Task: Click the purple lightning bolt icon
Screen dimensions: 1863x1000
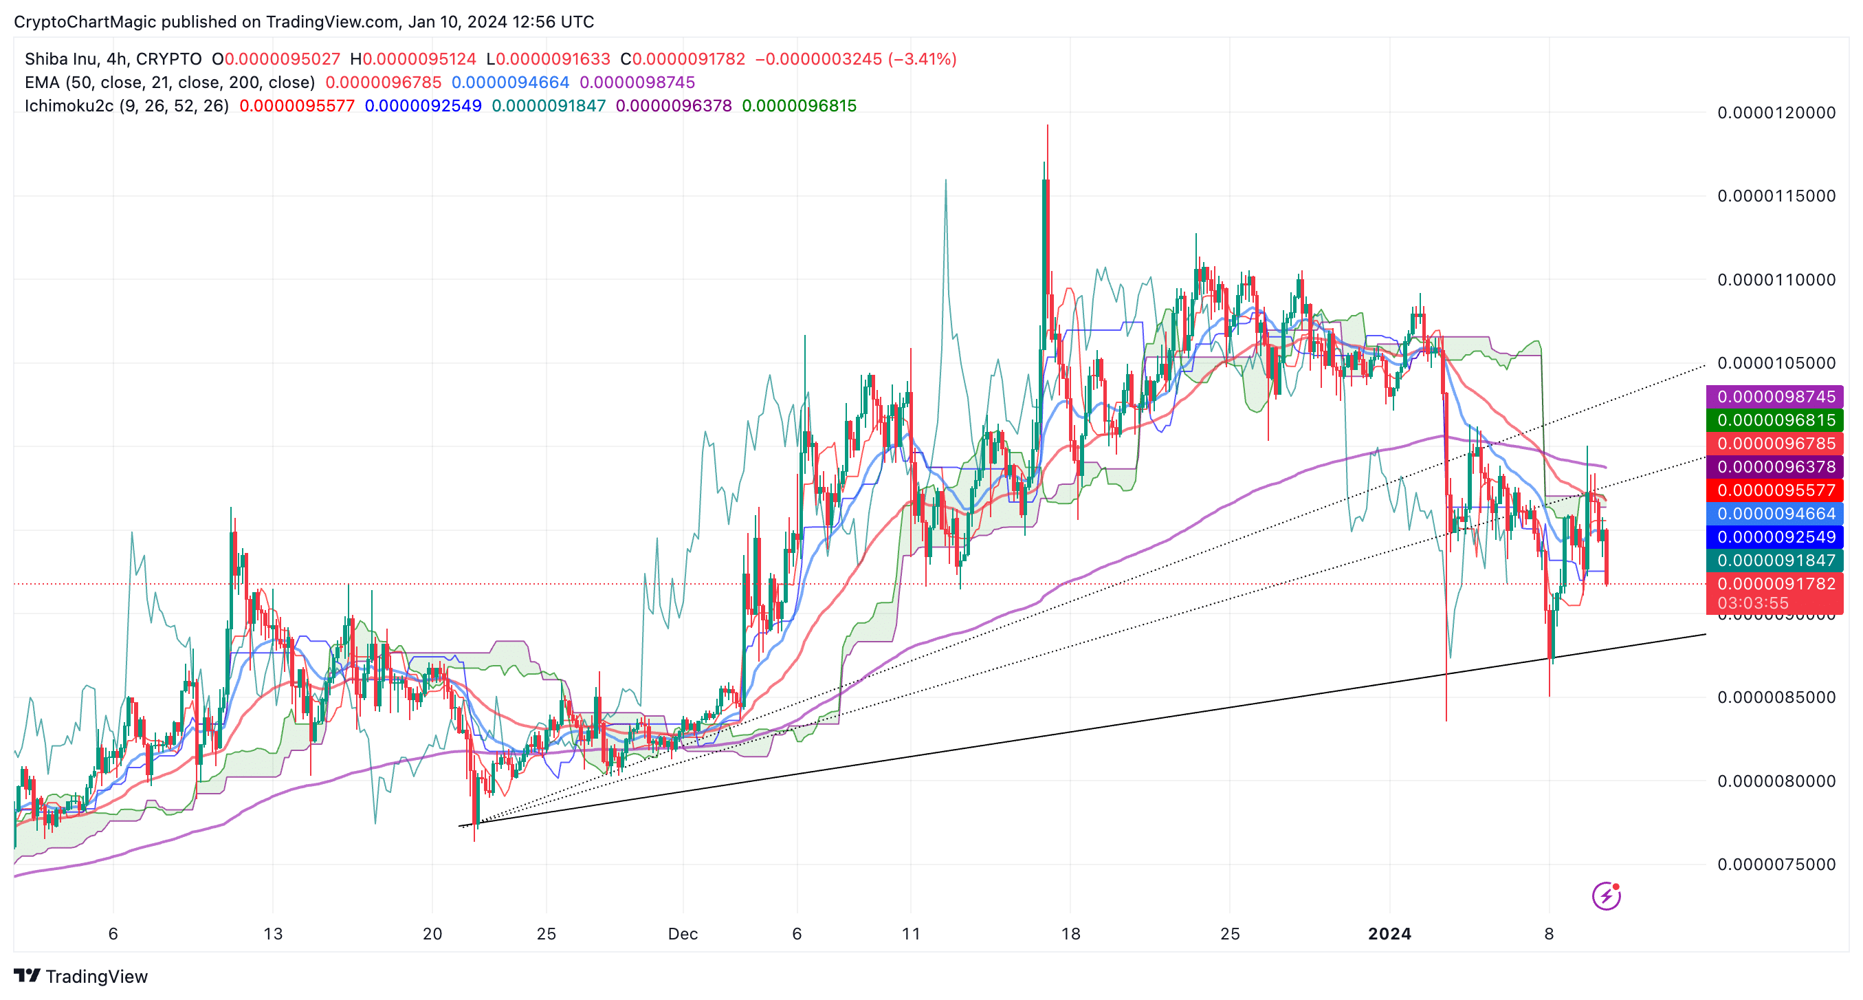Action: tap(1607, 895)
